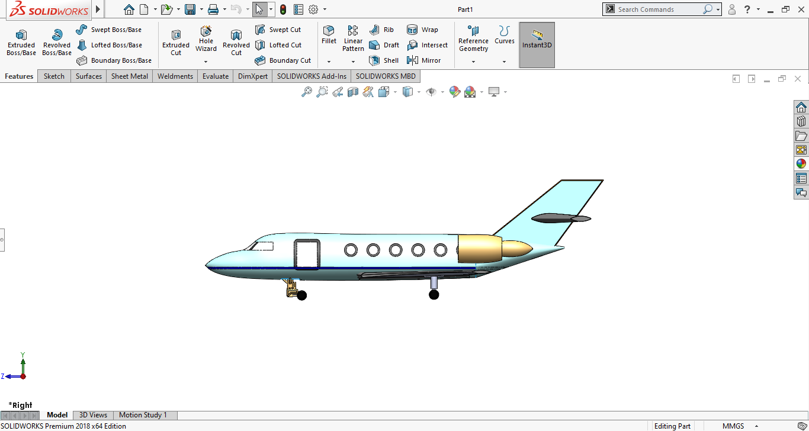Choose the Intersect tool
The image size is (809, 431).
(427, 45)
